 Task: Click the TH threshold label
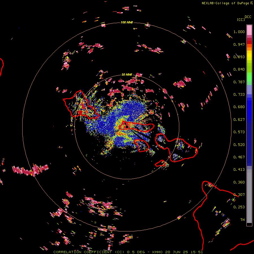(x=242, y=220)
